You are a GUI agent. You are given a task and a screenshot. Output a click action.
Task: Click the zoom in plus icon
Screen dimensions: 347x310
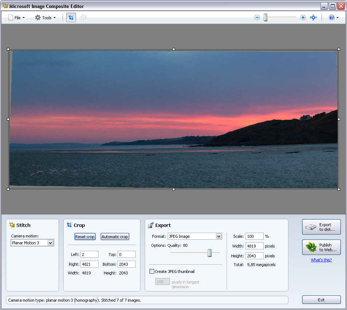click(x=303, y=17)
